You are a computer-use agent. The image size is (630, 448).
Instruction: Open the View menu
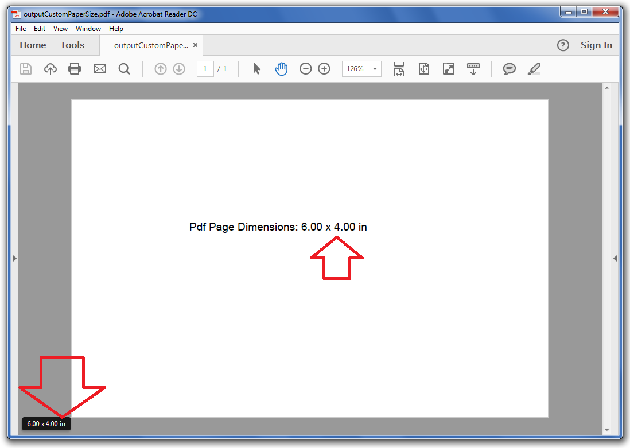pos(60,28)
